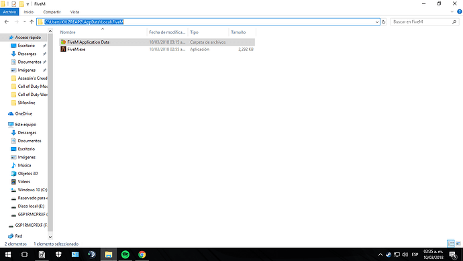Expand address bar history dropdown

click(377, 22)
